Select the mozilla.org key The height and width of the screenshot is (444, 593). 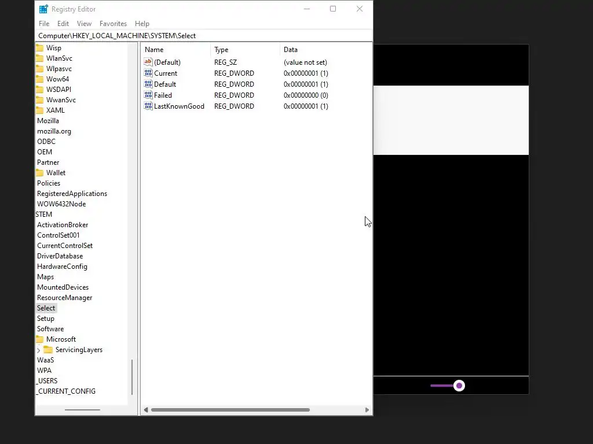click(54, 131)
